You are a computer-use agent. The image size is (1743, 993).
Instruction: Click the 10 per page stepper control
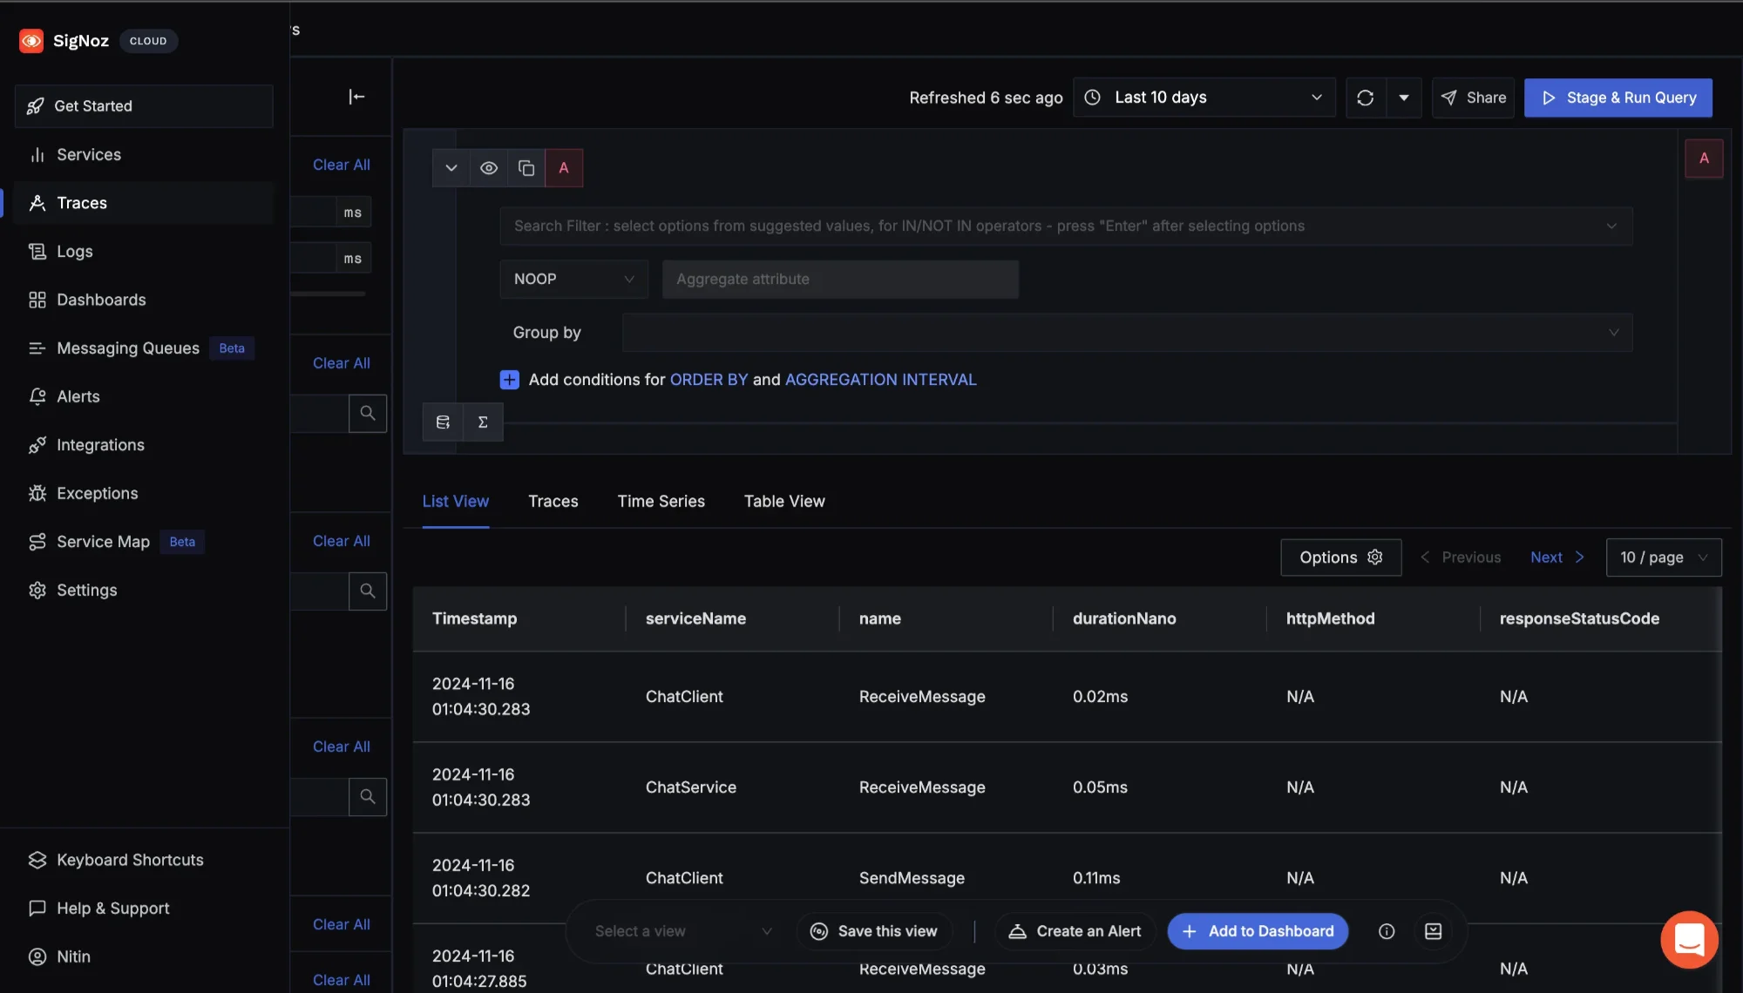(x=1664, y=557)
